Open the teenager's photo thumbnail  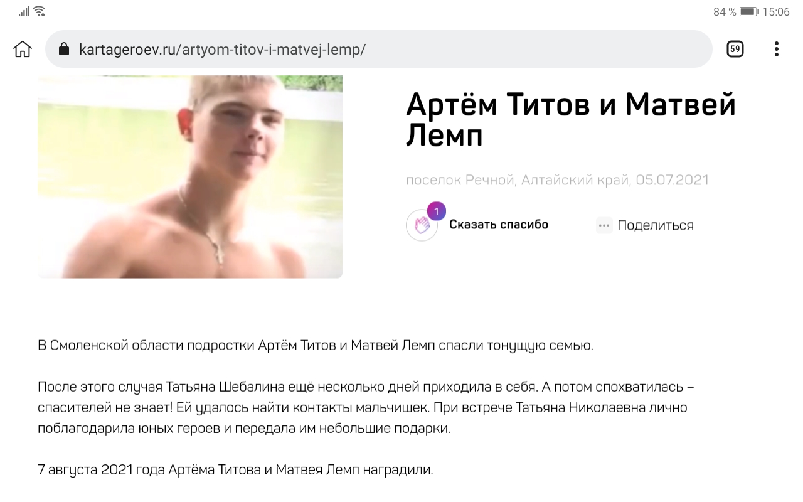[x=190, y=176]
